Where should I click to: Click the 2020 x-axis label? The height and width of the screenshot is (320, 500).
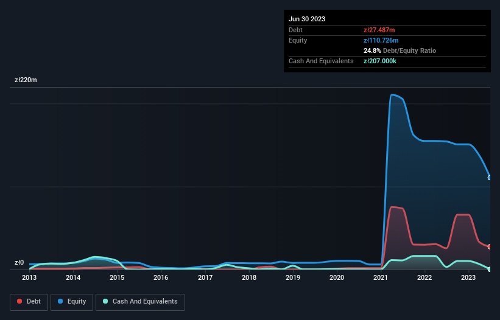pyautogui.click(x=337, y=277)
